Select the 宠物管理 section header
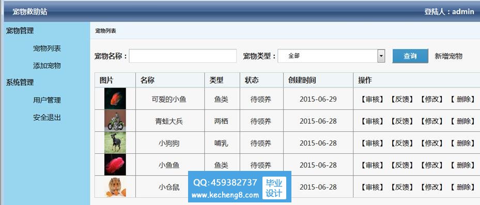480x205 pixels. pyautogui.click(x=20, y=30)
